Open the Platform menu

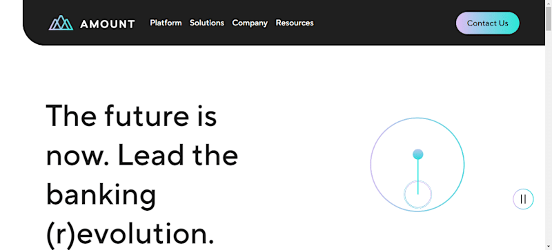[166, 23]
